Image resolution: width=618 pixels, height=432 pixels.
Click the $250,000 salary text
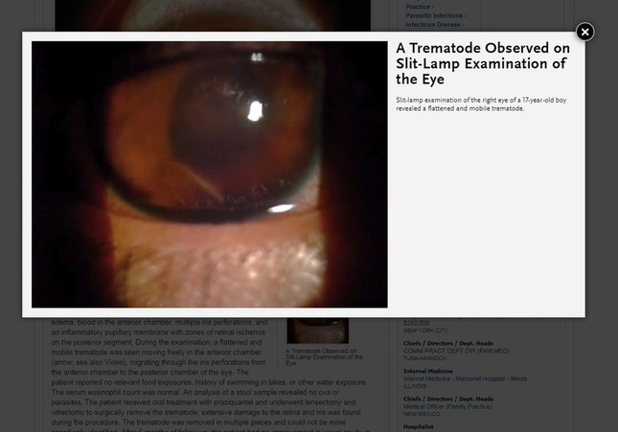click(x=416, y=323)
